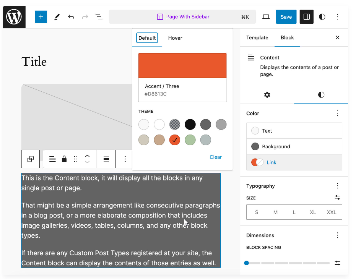356x279 pixels.
Task: Select font size L
Action: [x=294, y=212]
